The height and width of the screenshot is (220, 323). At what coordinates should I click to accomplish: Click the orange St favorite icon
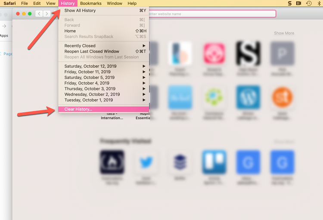point(283,97)
